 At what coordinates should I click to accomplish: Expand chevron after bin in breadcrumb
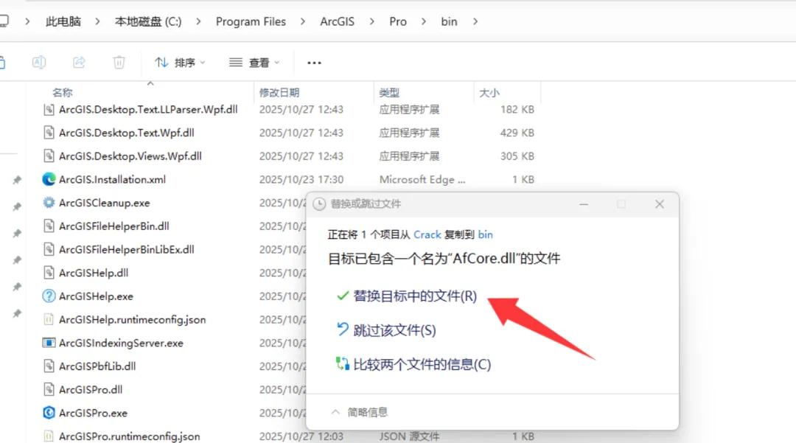(475, 22)
